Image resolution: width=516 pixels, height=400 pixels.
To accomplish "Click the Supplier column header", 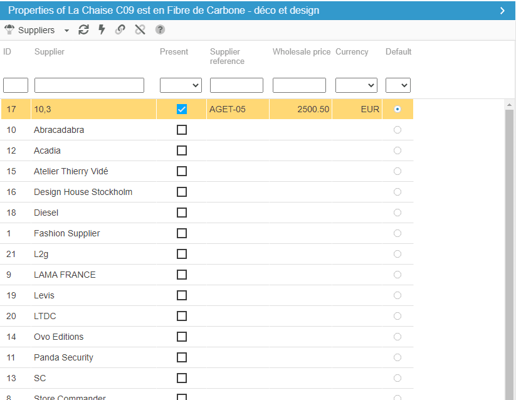I will click(50, 52).
